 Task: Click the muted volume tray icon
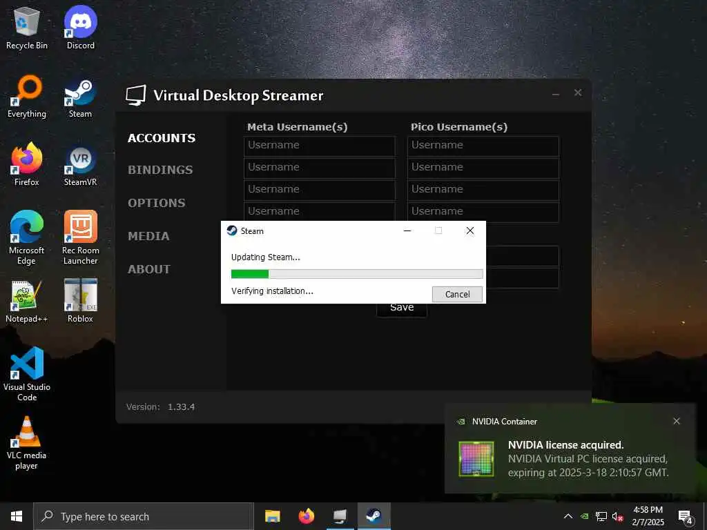tap(617, 516)
